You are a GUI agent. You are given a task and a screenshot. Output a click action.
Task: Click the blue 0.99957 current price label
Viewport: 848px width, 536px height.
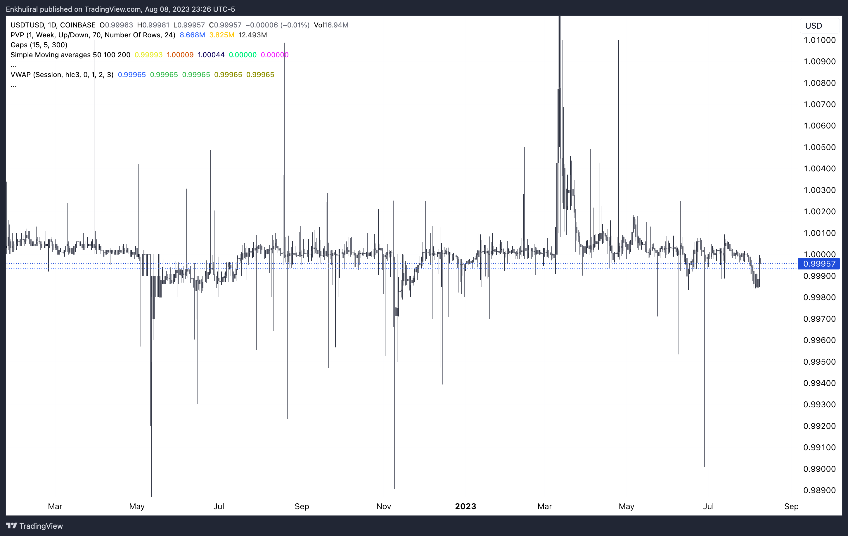tap(819, 264)
